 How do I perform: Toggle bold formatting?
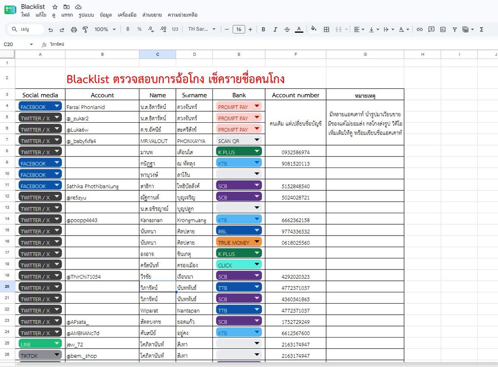pyautogui.click(x=263, y=29)
